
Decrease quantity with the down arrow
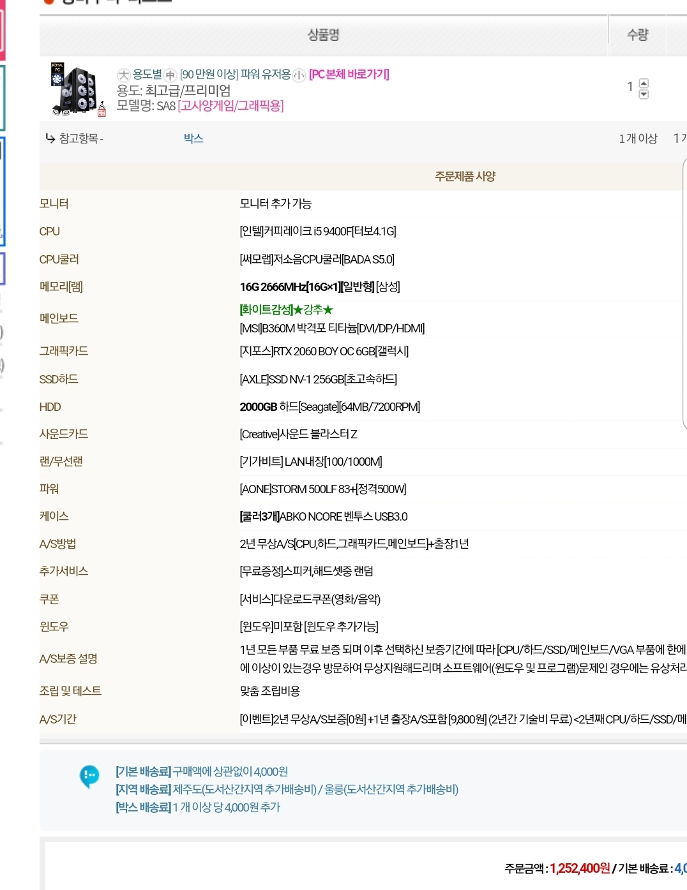click(x=644, y=94)
